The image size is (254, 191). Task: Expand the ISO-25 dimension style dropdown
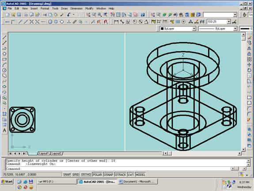coord(229,22)
